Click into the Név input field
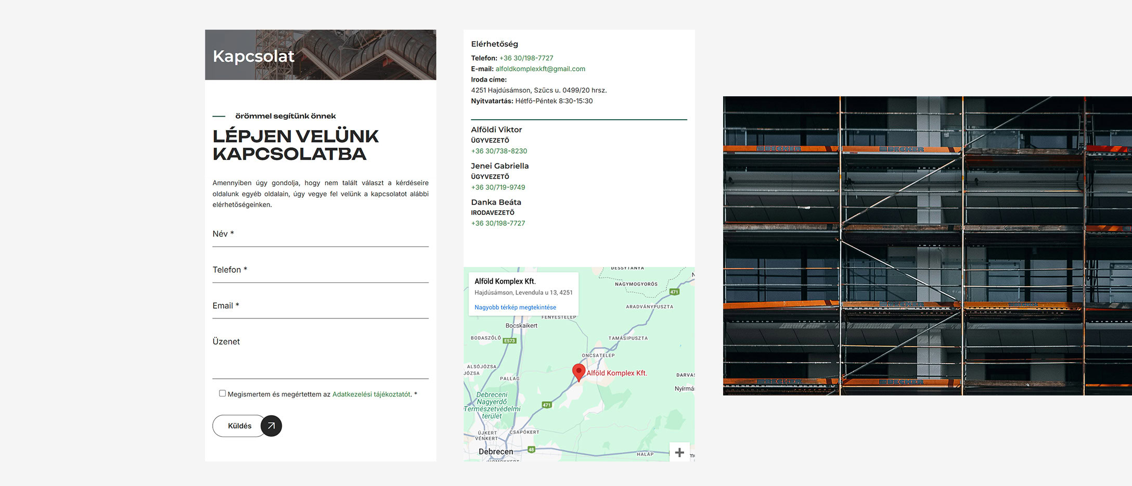Screen dimensions: 1132x486 tap(320, 235)
